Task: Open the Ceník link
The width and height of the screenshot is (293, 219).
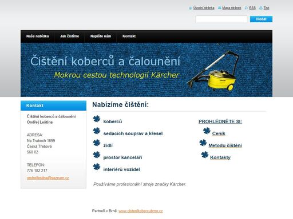Action: pos(219,133)
